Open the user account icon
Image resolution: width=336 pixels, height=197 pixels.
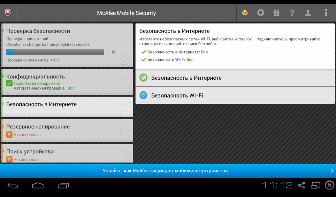point(308,12)
